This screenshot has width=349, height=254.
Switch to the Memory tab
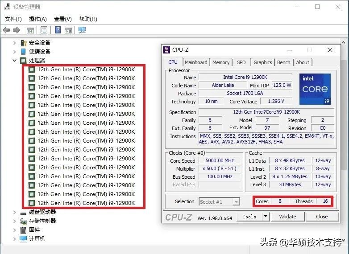pyautogui.click(x=221, y=62)
